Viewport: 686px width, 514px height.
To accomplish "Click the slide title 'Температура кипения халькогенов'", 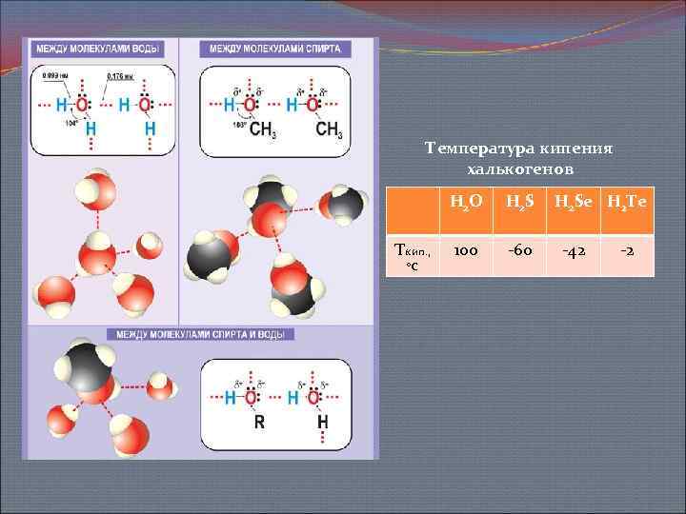I will click(519, 158).
